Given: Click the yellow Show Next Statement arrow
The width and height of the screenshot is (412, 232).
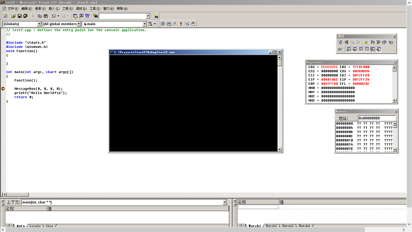Looking at the screenshot, I should [x=366, y=42].
